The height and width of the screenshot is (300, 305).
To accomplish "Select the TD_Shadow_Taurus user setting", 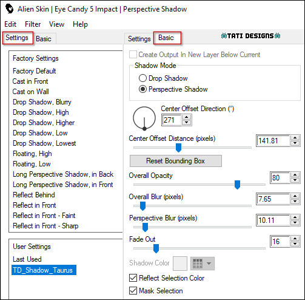I will click(x=44, y=270).
